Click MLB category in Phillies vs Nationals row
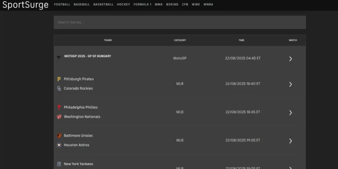 (x=180, y=112)
